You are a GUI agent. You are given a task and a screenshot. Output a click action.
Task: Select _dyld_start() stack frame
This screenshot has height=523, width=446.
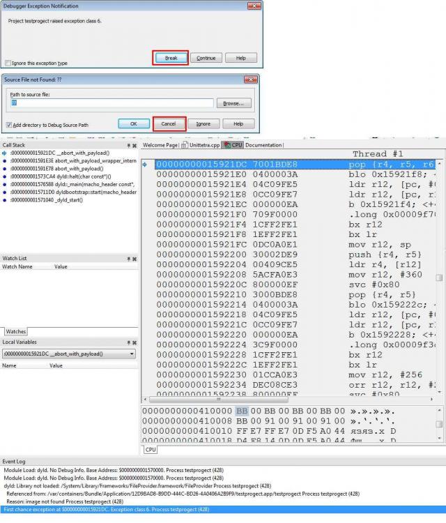click(x=46, y=200)
